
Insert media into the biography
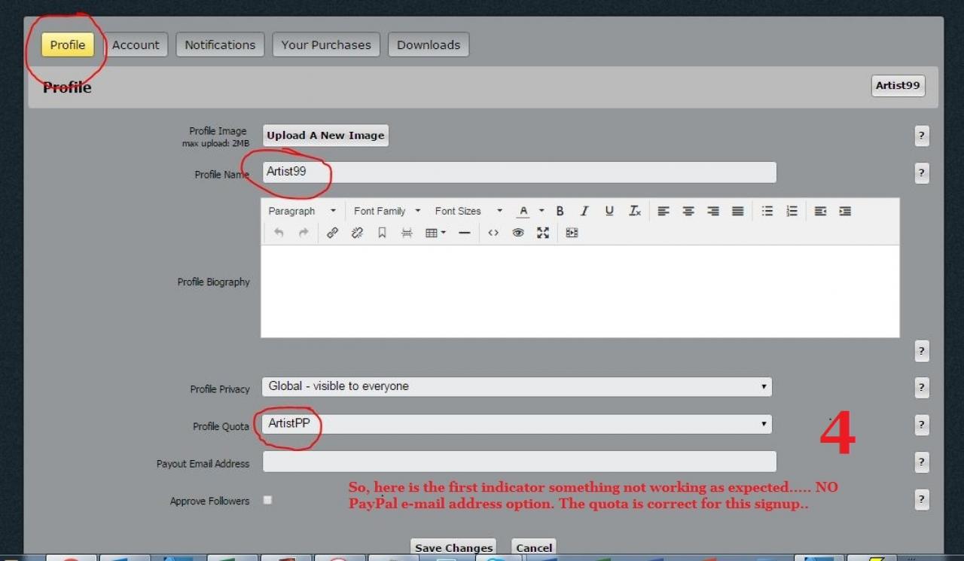pos(572,233)
